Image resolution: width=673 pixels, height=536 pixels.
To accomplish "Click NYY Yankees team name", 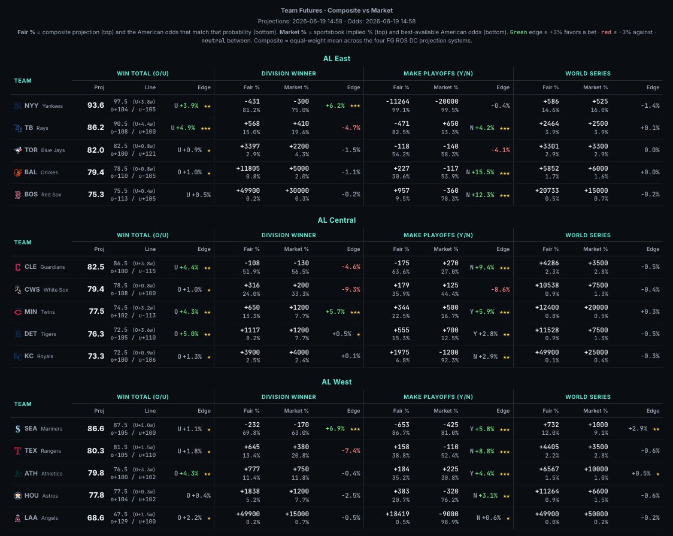I will pyautogui.click(x=43, y=105).
